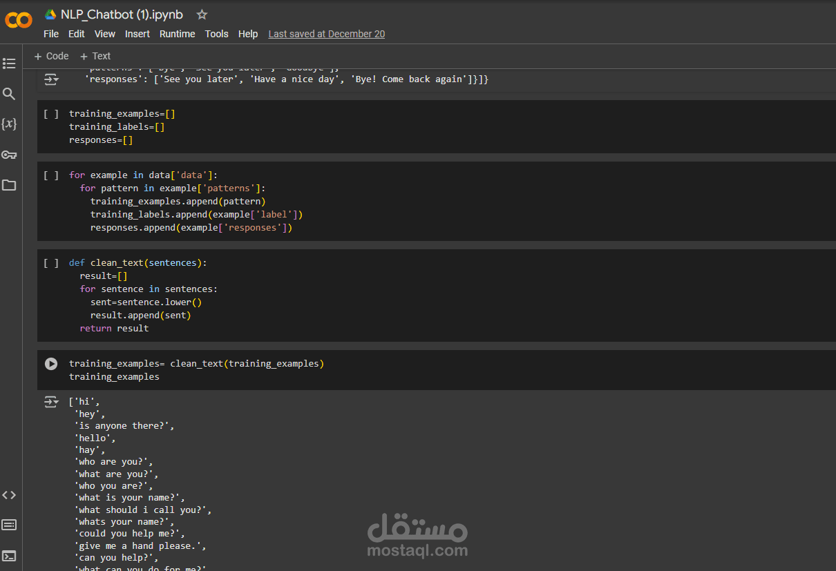Click the Last saved at December 20 link
This screenshot has height=571, width=836.
pos(327,34)
